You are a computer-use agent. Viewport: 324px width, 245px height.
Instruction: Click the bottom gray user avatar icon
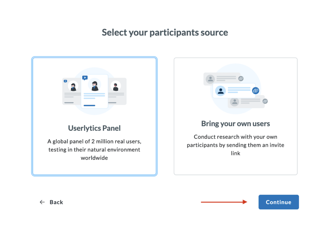click(x=234, y=102)
